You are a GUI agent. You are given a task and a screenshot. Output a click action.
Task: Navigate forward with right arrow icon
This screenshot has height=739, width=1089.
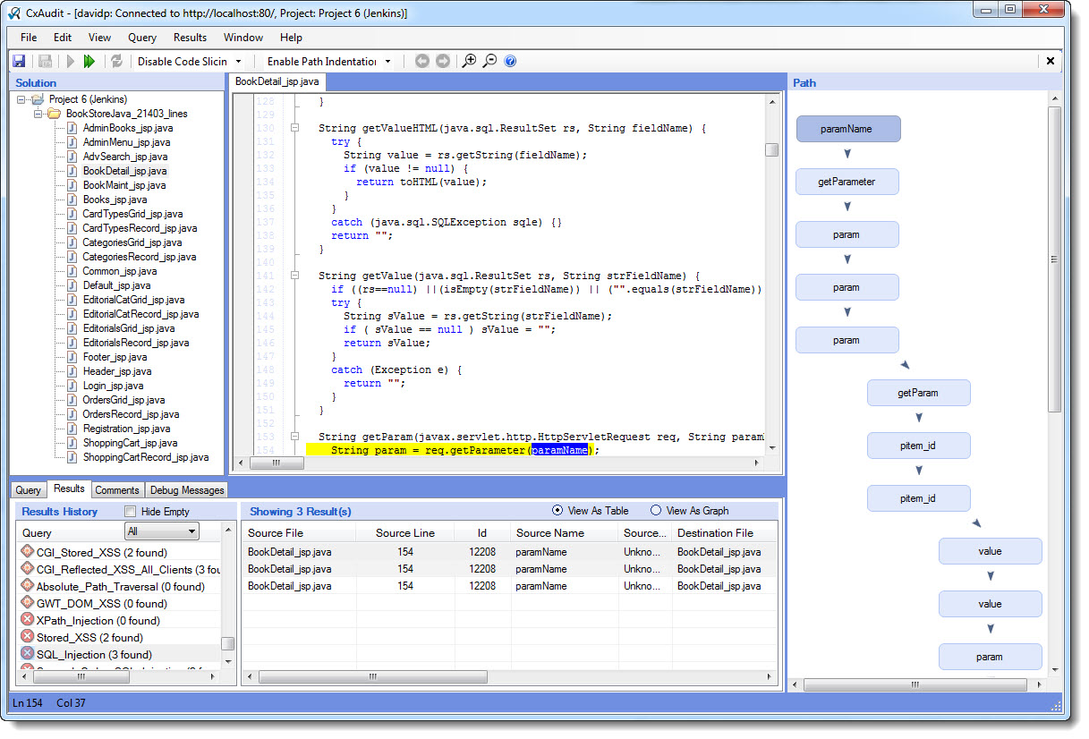(x=442, y=62)
